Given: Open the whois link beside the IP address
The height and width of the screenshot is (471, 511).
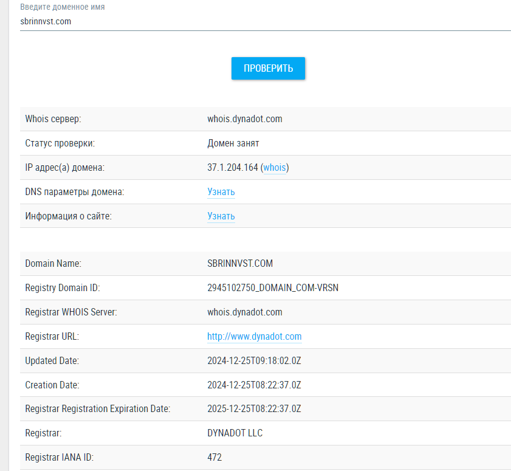Looking at the screenshot, I should 275,168.
